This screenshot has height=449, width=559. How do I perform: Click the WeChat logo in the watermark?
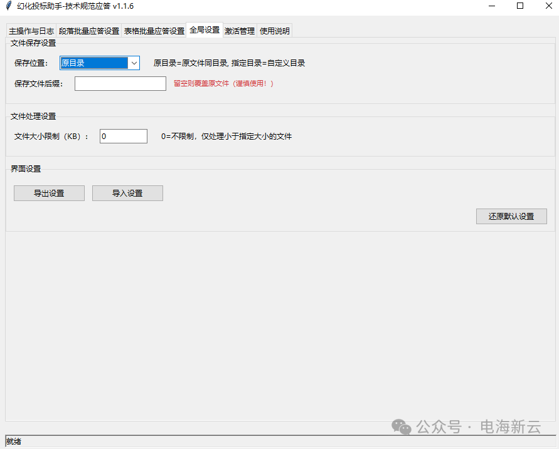pos(402,426)
